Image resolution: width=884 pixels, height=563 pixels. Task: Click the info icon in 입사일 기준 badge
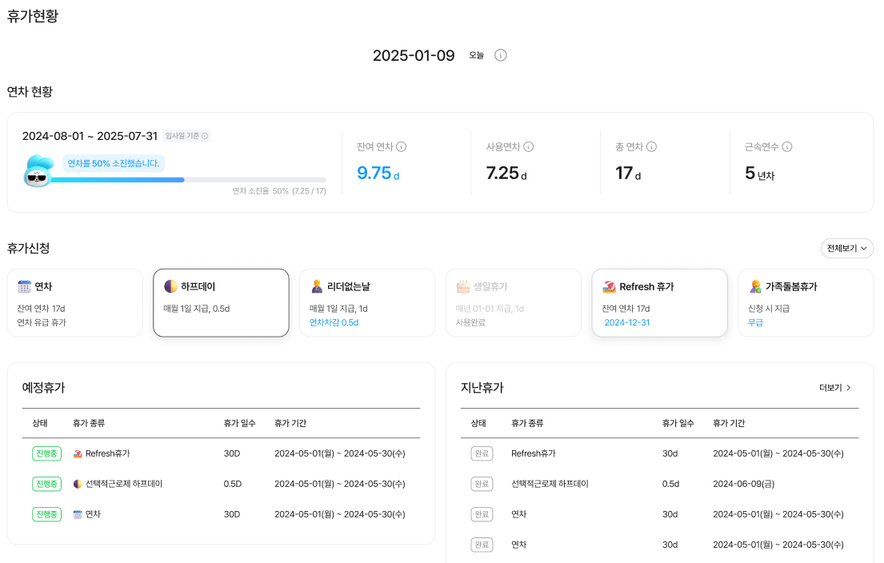tap(205, 136)
